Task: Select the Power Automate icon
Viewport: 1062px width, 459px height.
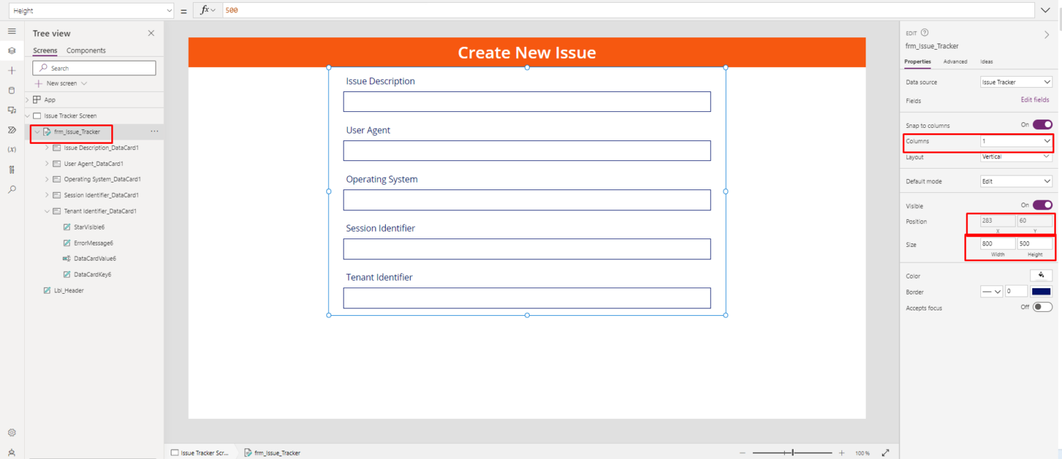Action: [11, 129]
